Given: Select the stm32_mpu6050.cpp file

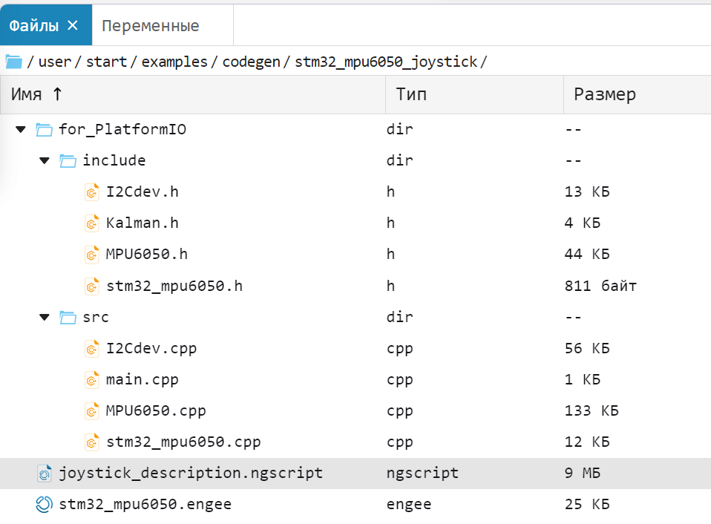Looking at the screenshot, I should [183, 442].
